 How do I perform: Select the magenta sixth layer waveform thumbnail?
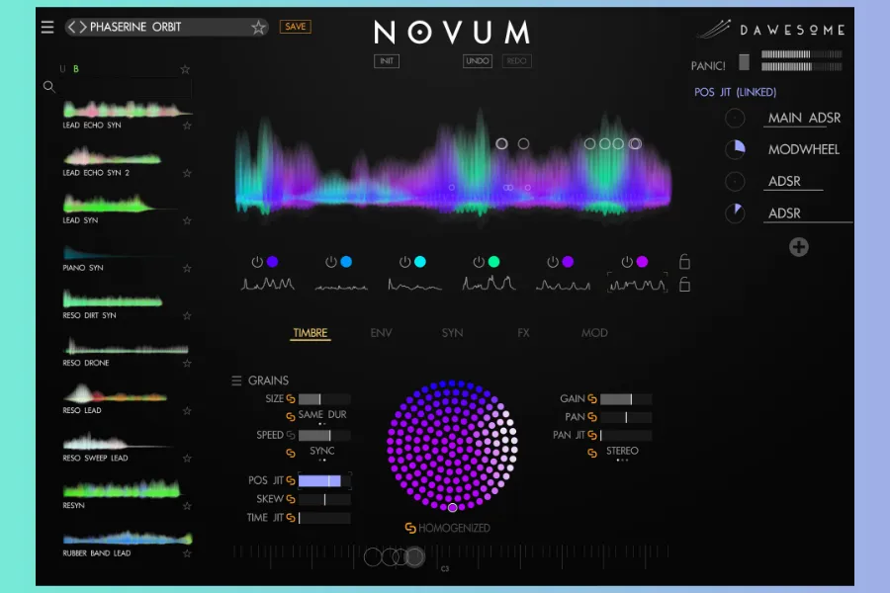tap(638, 284)
